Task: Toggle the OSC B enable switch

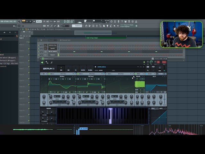Action: pyautogui.click(x=78, y=74)
